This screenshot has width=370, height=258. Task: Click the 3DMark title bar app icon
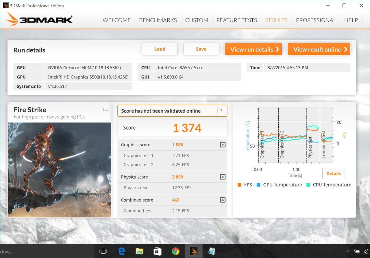pos(5,5)
